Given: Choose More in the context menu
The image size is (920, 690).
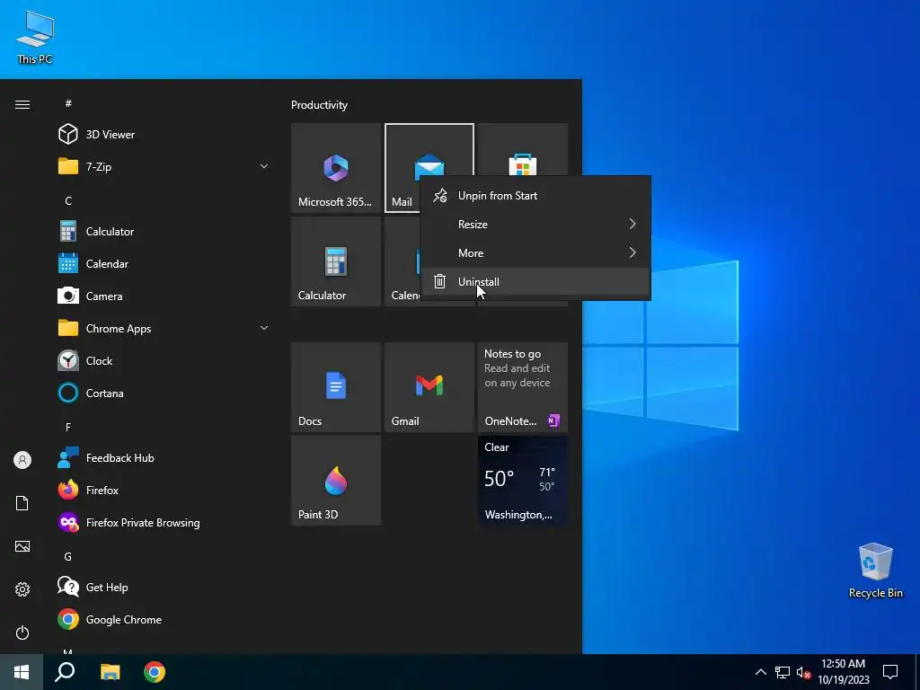Looking at the screenshot, I should (x=535, y=252).
